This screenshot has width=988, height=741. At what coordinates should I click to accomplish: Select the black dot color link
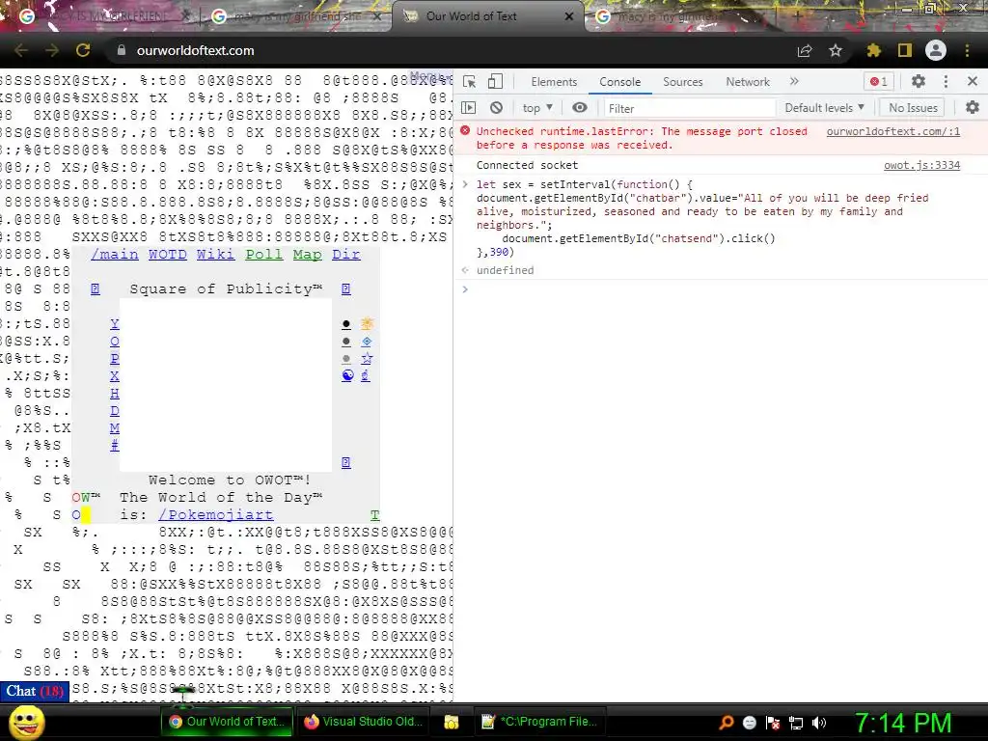tap(346, 324)
